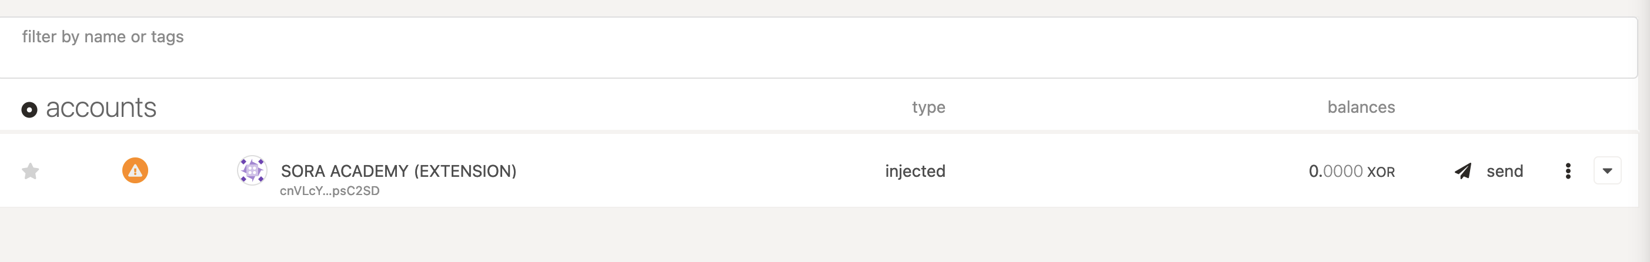This screenshot has width=1650, height=262.
Task: Click the XOR currency unit label
Action: 1381,172
